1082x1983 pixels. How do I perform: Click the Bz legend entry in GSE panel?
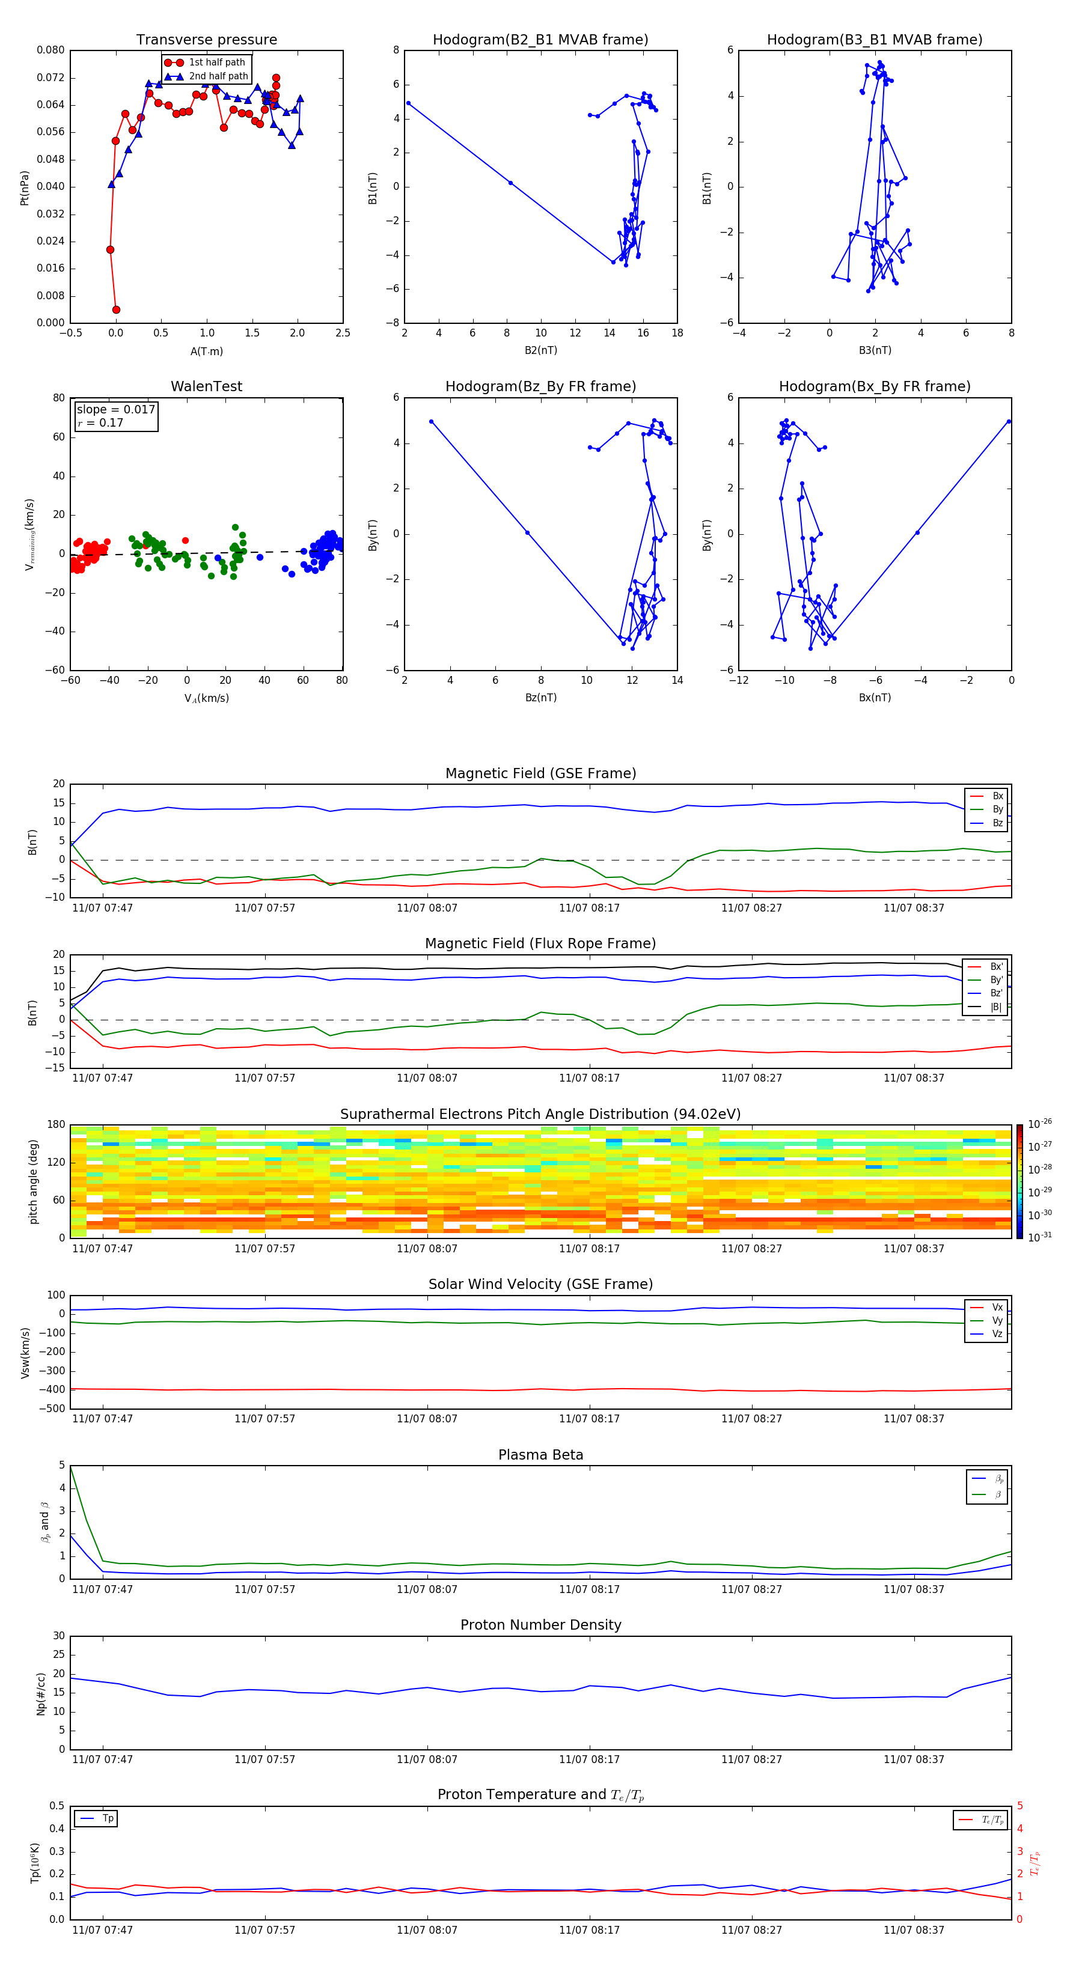(x=986, y=823)
